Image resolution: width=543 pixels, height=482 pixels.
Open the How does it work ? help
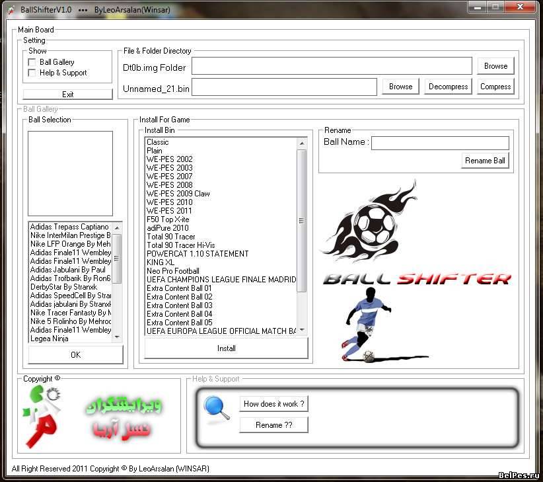pyautogui.click(x=273, y=404)
